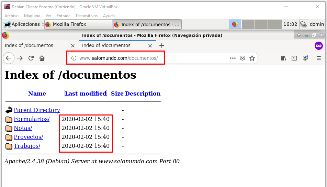
Task: Open the Firefox account icon
Action: click(305, 58)
